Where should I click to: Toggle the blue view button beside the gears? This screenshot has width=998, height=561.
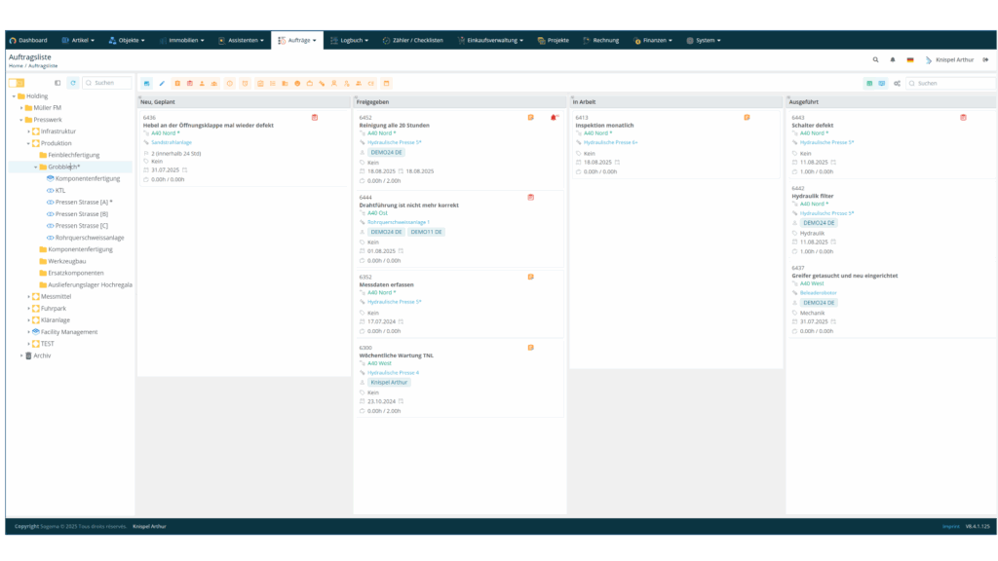[882, 83]
